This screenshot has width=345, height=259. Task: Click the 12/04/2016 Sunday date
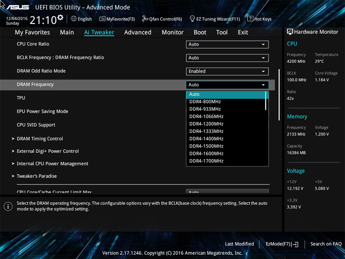click(17, 21)
